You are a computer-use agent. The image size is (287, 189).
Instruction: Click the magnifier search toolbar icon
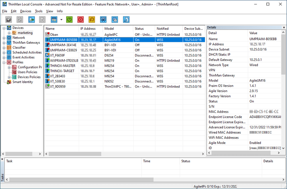[x=8, y=19]
